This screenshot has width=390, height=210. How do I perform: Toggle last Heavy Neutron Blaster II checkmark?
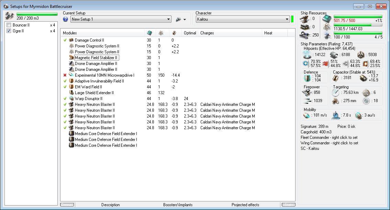click(65, 128)
